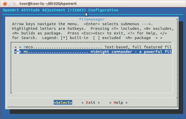186x119 pixels.
Task: Click the filemanager menu title
Action: click(x=92, y=19)
